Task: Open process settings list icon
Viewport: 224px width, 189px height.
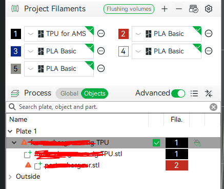Action: 194,93
